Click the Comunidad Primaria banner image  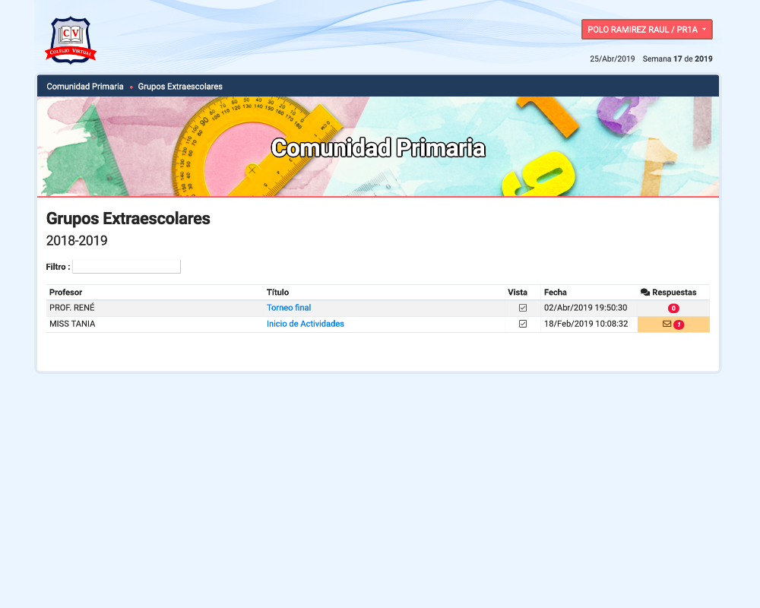pos(378,147)
